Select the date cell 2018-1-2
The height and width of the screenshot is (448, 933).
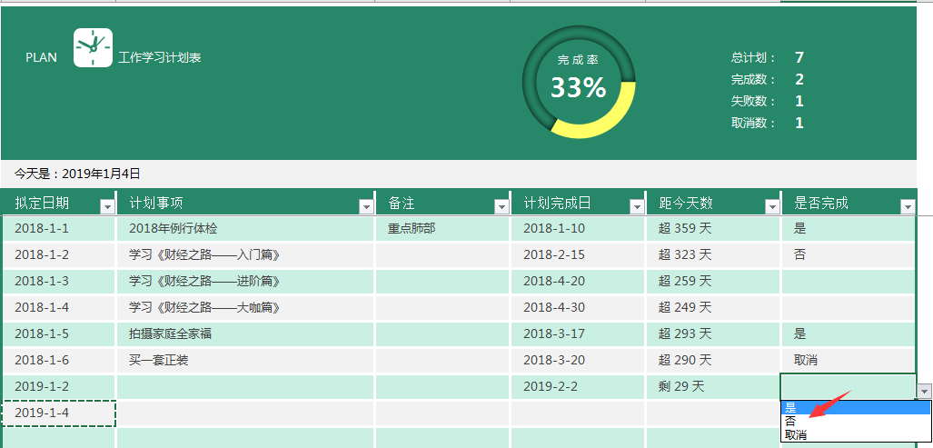point(59,254)
